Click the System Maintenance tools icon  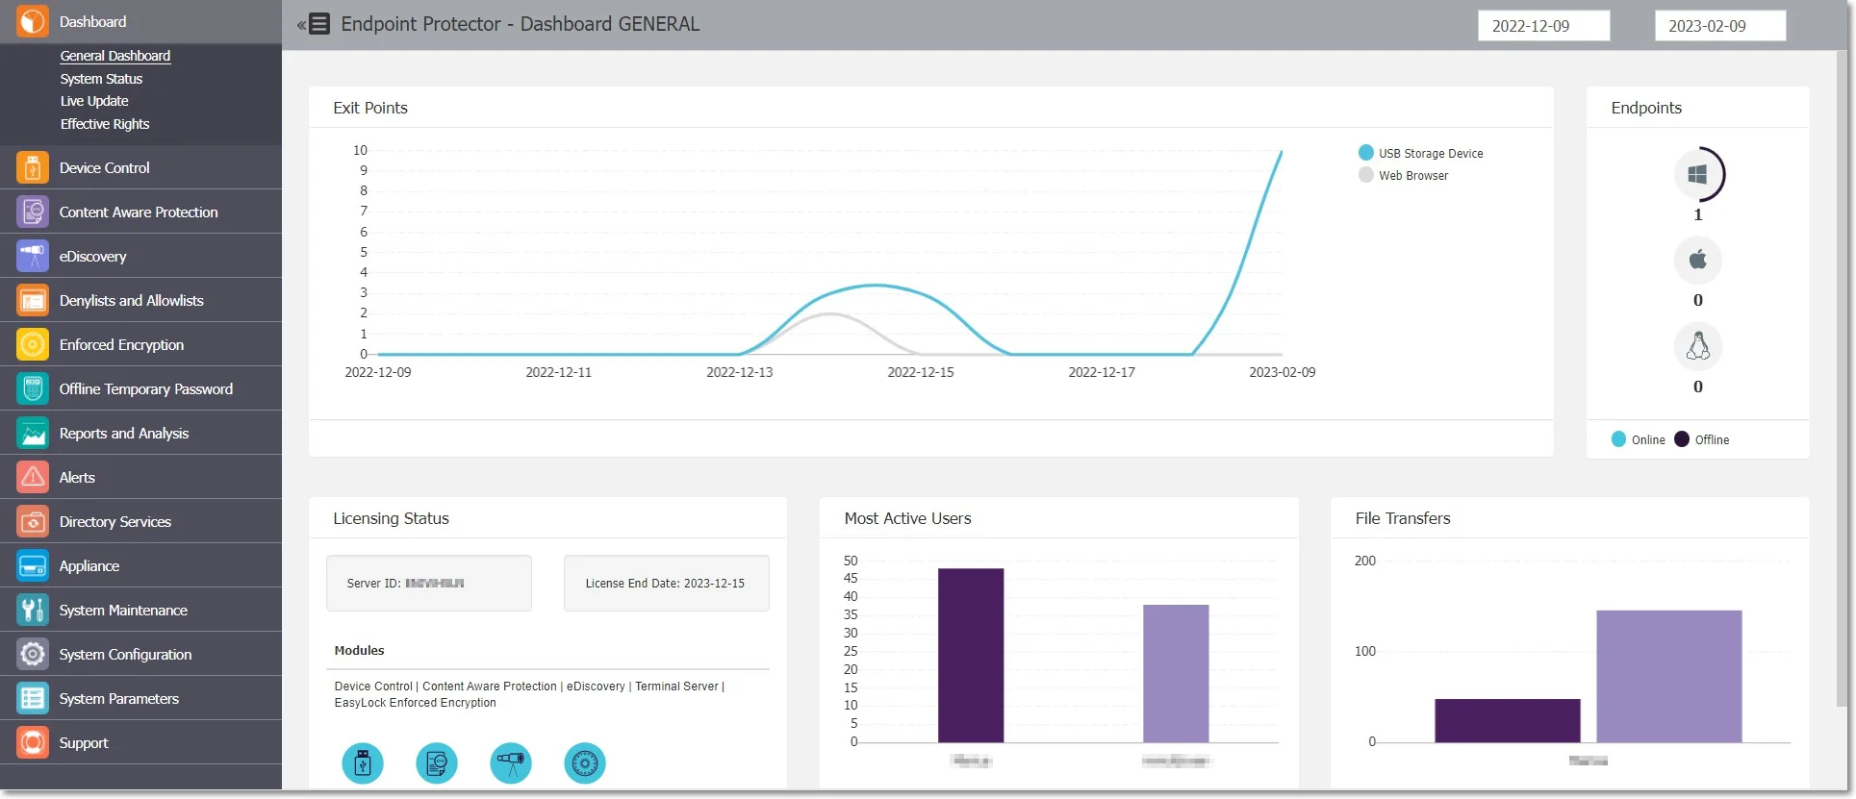[33, 610]
